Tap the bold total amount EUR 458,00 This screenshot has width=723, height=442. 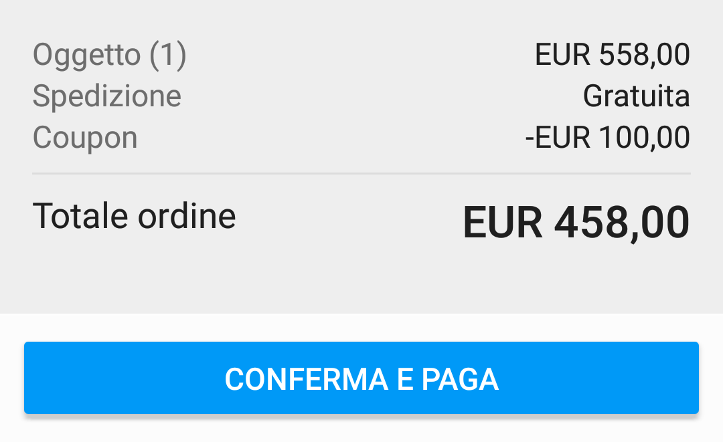(x=576, y=223)
